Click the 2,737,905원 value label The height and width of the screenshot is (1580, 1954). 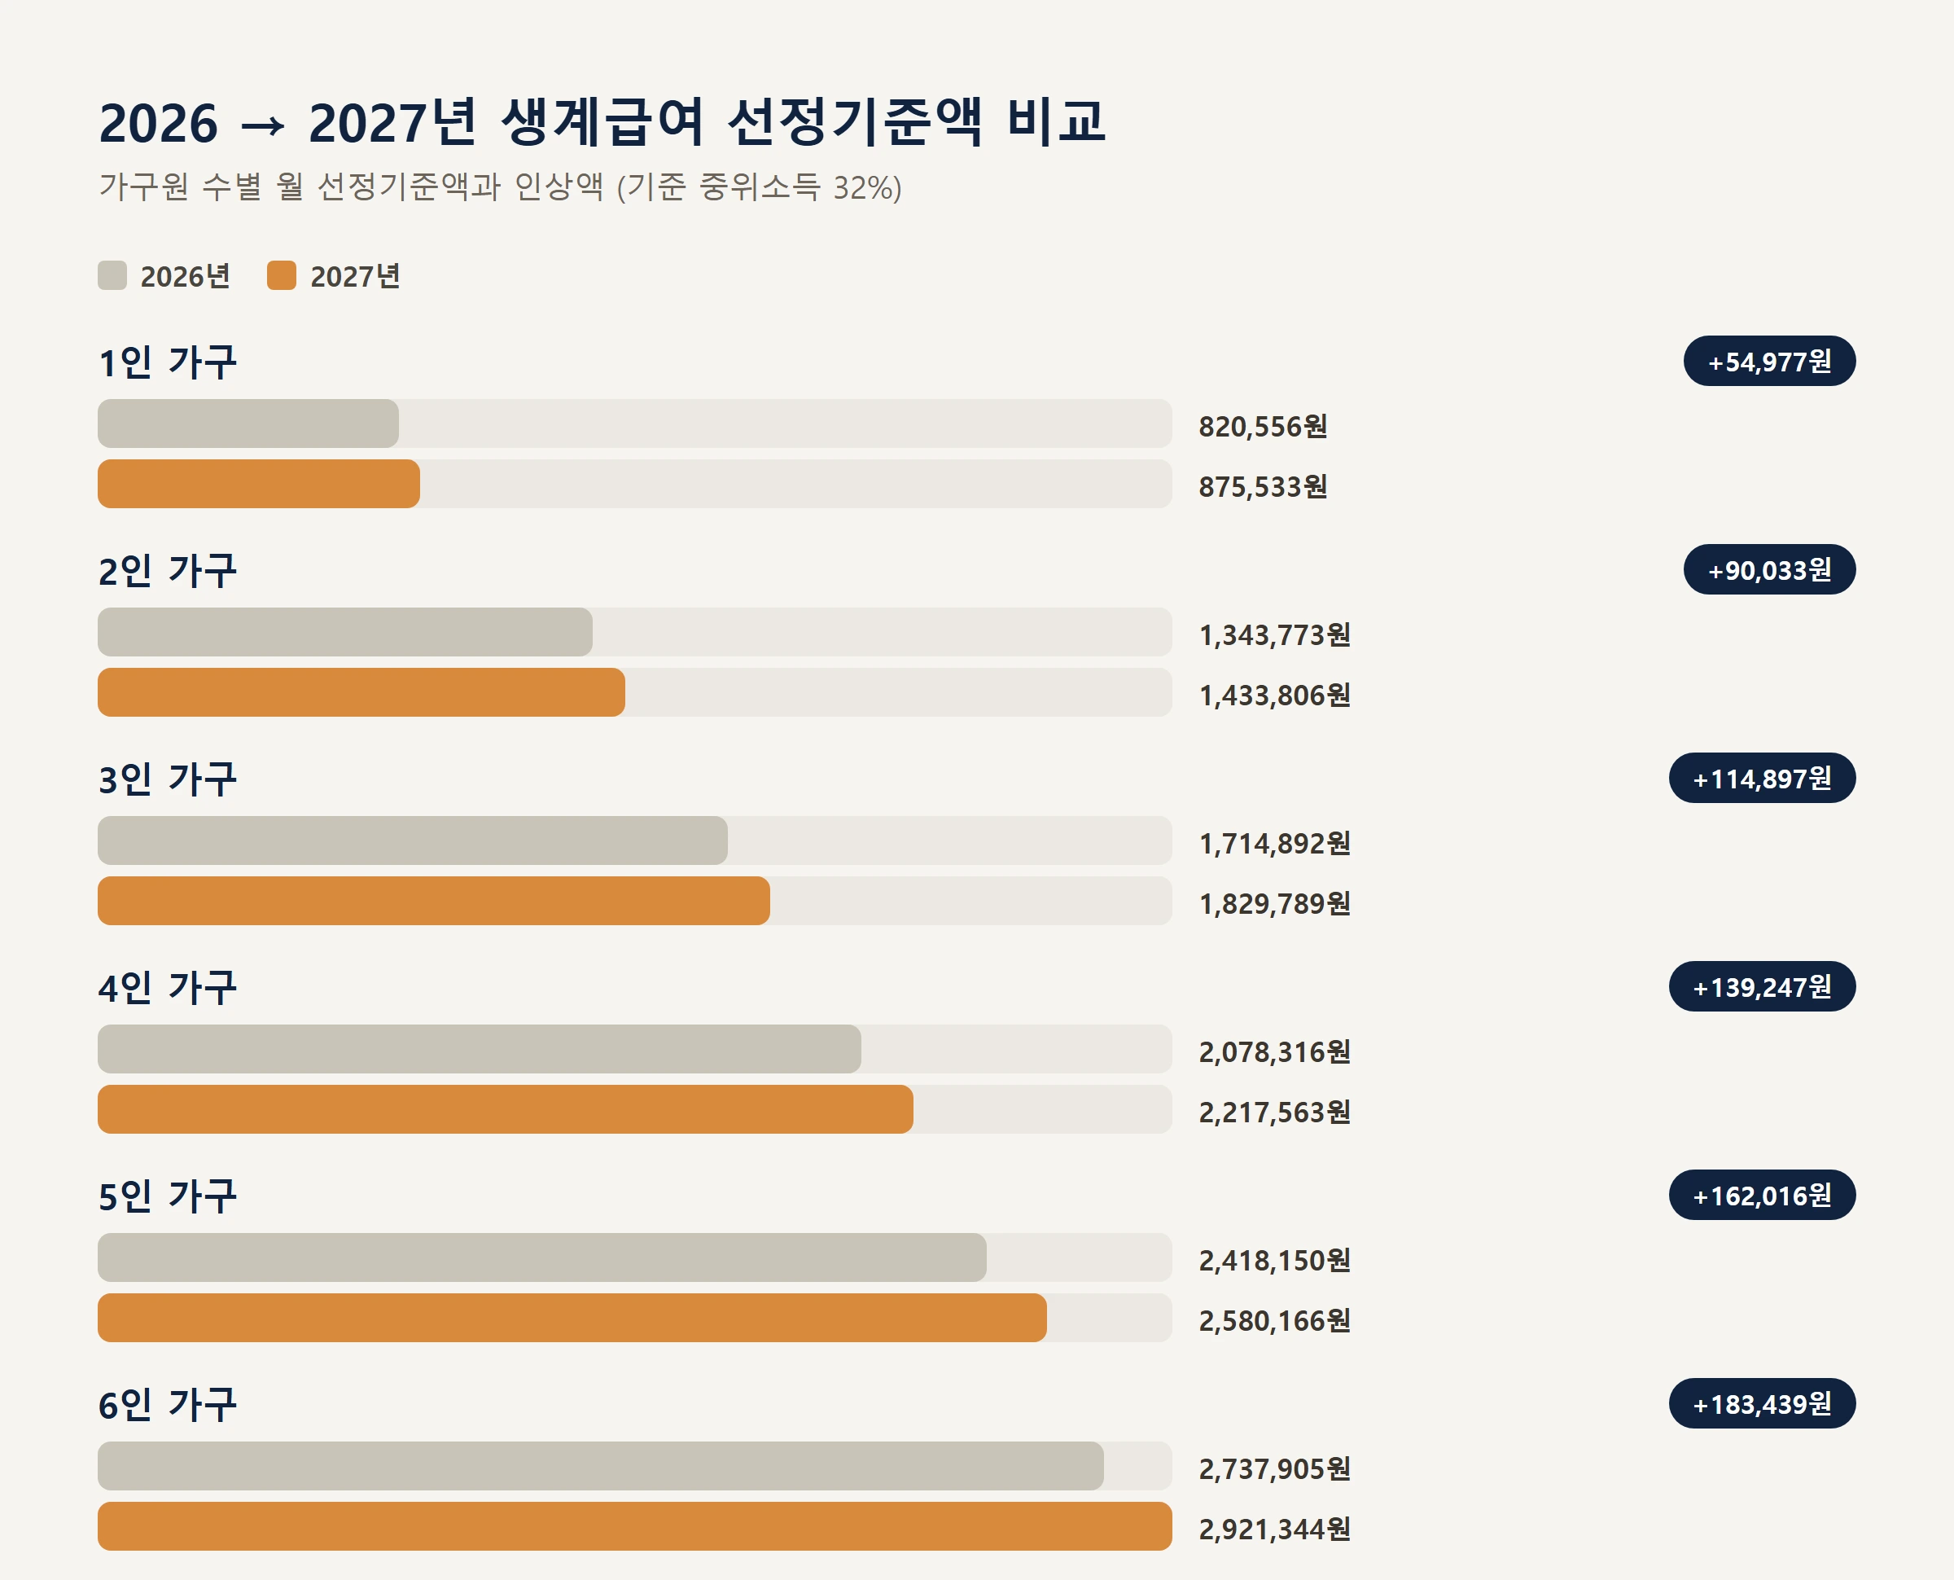coord(1274,1468)
